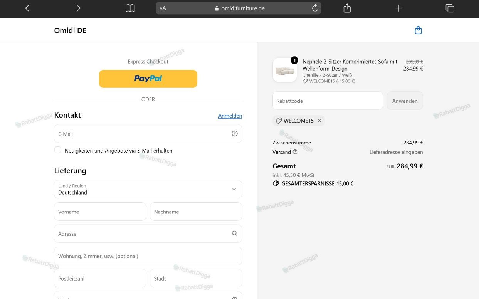Focus the Postleitzahl input field
The width and height of the screenshot is (479, 299).
[x=100, y=278]
